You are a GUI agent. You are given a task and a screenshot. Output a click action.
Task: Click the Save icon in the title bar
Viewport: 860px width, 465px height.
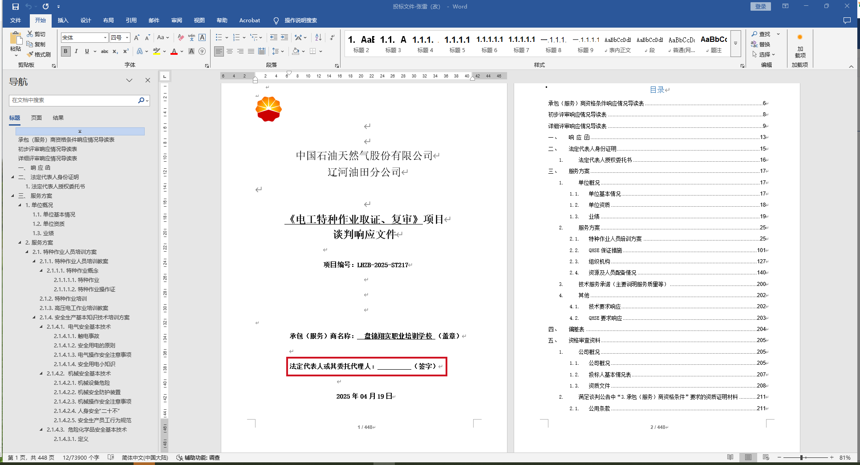[15, 7]
